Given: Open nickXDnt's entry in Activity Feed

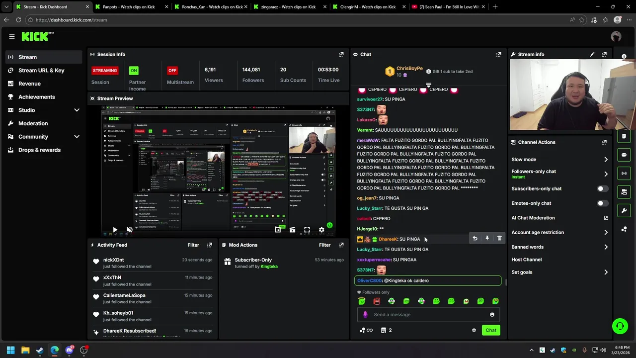Looking at the screenshot, I should tap(154, 263).
